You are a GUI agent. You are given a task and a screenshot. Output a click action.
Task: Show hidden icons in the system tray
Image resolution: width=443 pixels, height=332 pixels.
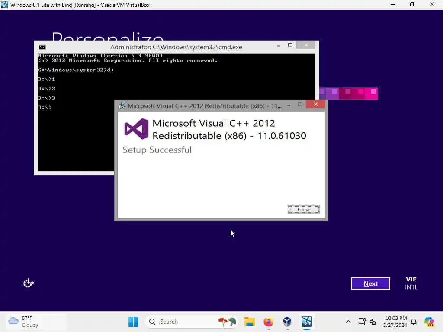click(x=348, y=322)
